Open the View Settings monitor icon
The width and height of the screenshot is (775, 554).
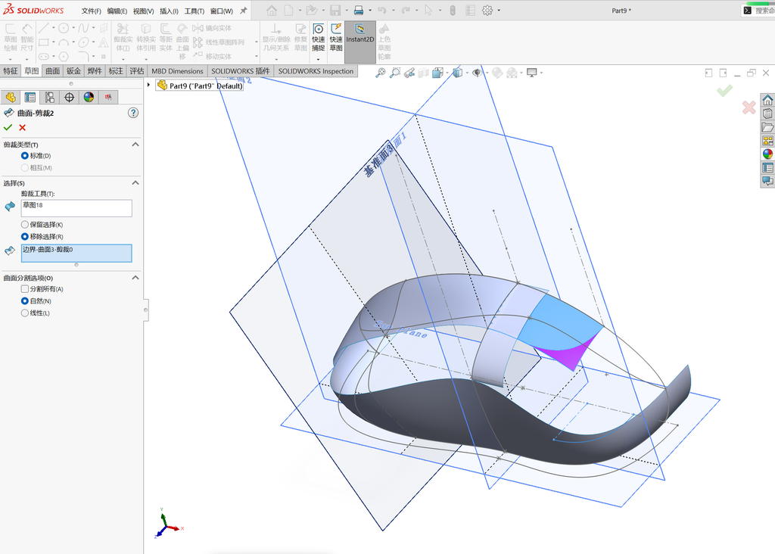(532, 73)
